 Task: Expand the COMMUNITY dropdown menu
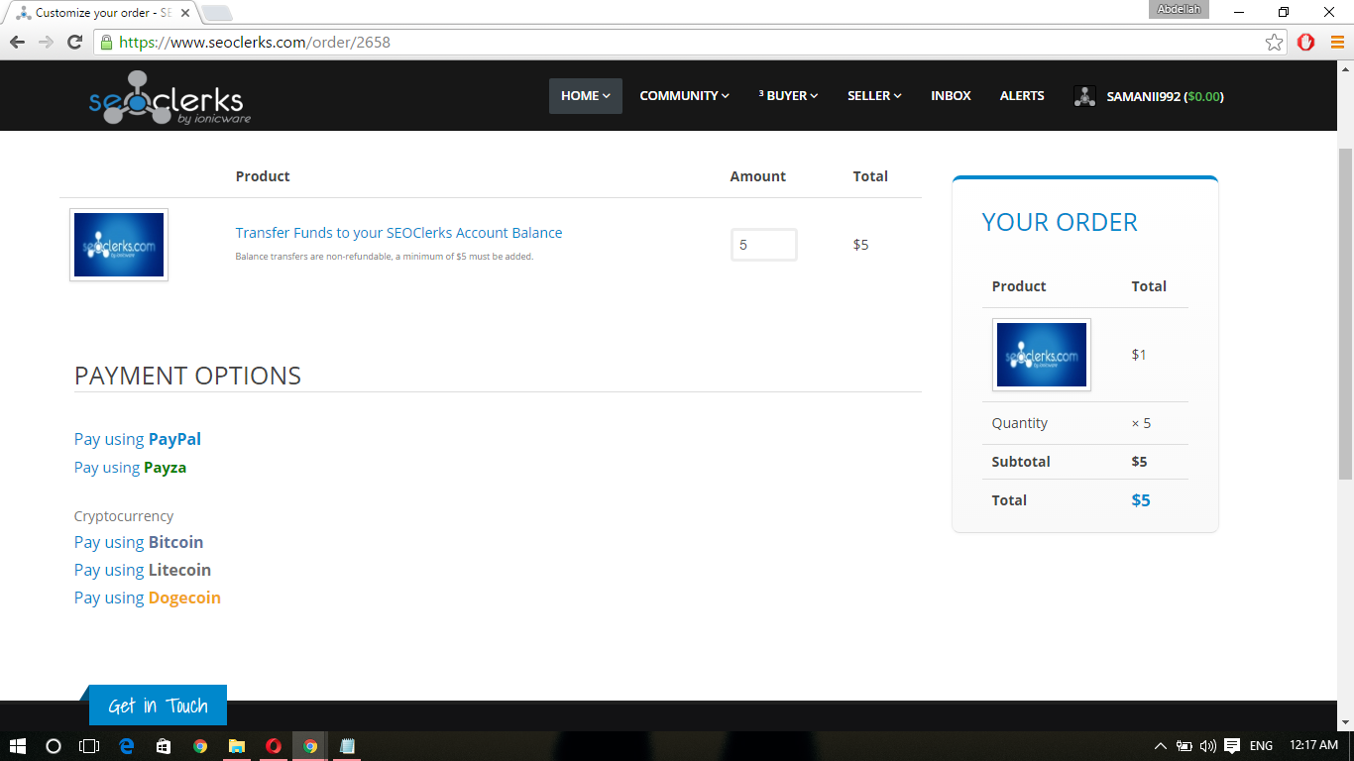pyautogui.click(x=684, y=96)
